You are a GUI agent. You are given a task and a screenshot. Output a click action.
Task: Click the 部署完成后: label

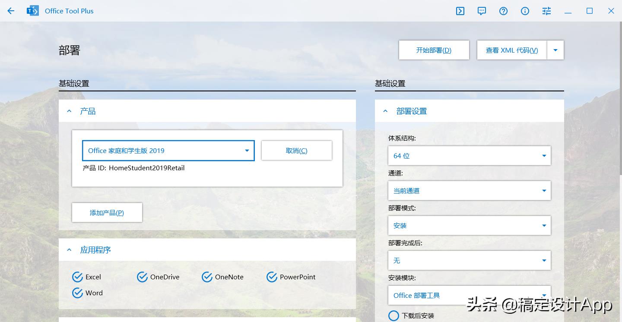tap(405, 243)
